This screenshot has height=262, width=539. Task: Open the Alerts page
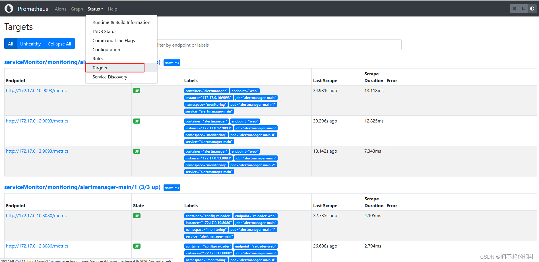pyautogui.click(x=61, y=9)
